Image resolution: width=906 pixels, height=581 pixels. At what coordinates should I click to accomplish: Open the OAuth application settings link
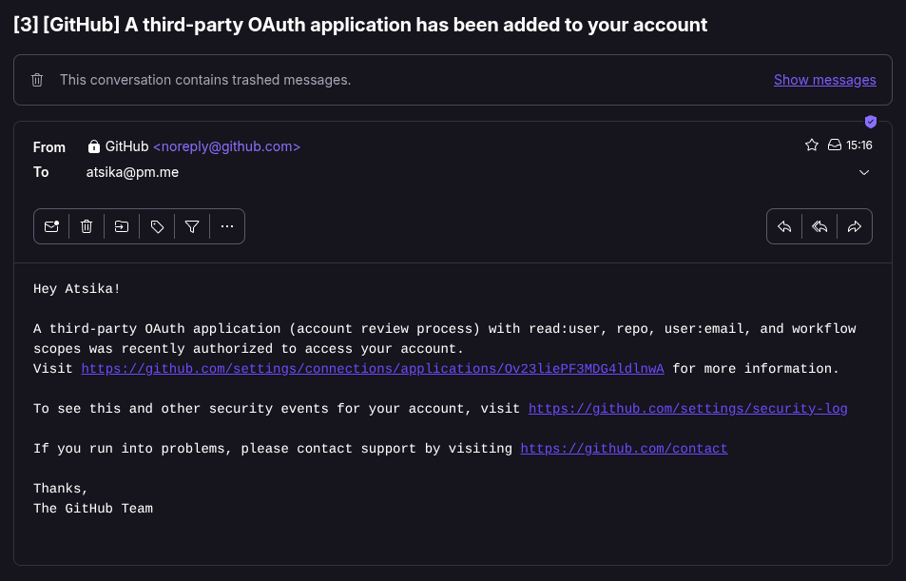click(x=372, y=369)
